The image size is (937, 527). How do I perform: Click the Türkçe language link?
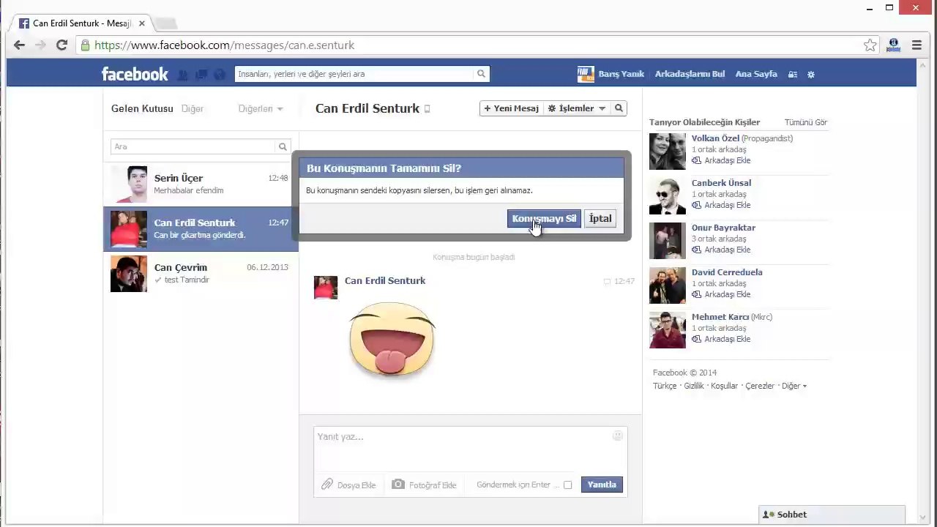[x=665, y=386]
